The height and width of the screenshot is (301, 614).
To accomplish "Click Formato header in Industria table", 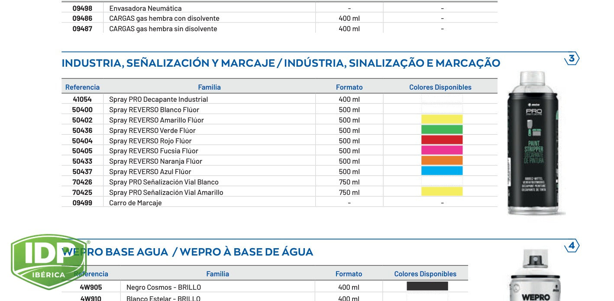I will [349, 87].
